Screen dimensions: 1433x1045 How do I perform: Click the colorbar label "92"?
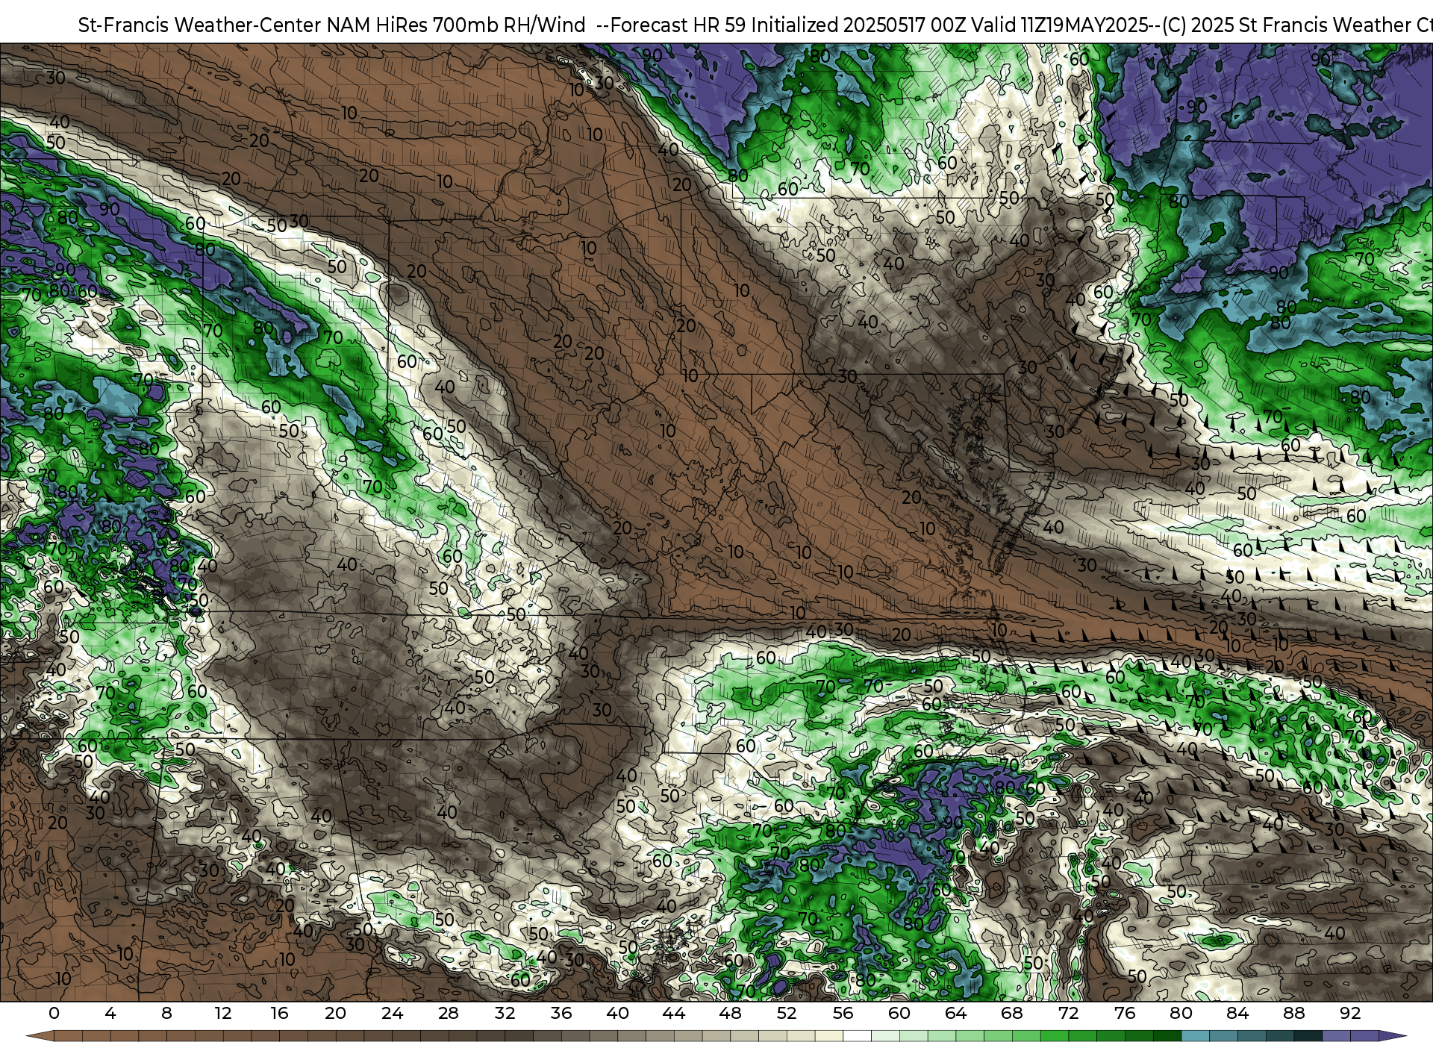(x=1350, y=1013)
